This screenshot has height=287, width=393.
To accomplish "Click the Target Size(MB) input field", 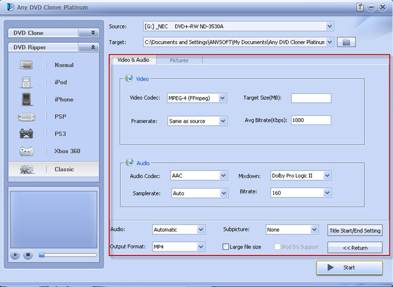I will [311, 98].
